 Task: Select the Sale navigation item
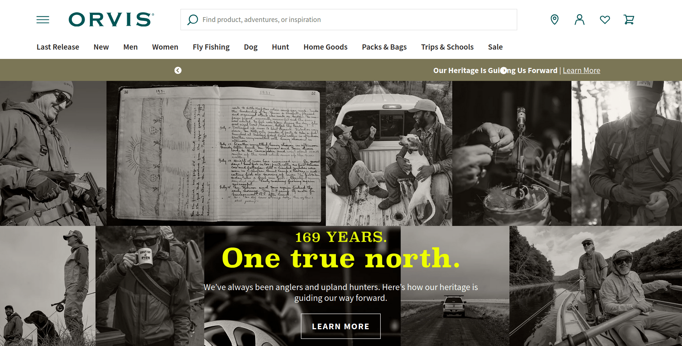click(495, 47)
